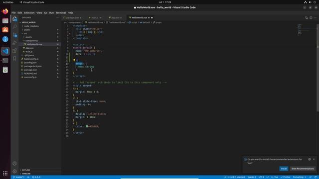Open Terminal from the Ubuntu dock
The width and height of the screenshot is (319, 179).
point(5,61)
